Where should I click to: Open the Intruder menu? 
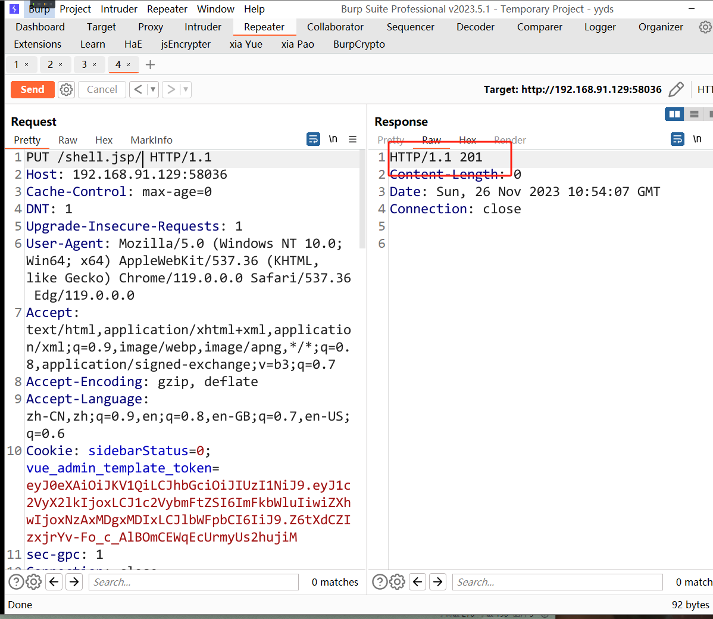(x=118, y=9)
